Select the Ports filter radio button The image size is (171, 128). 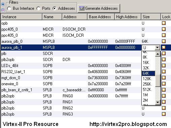[38, 8]
